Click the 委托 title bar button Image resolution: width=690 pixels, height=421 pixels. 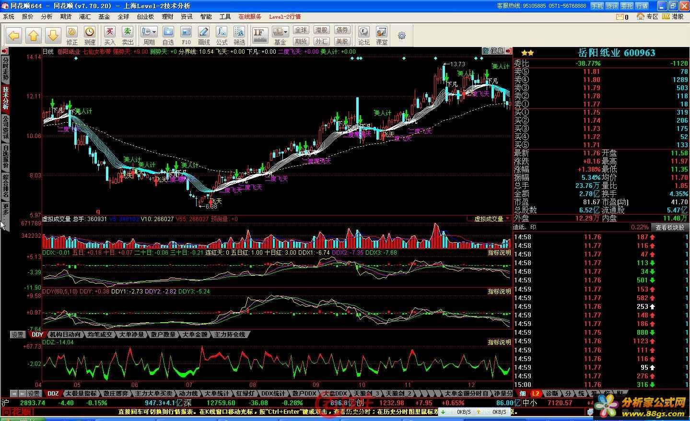pyautogui.click(x=627, y=6)
